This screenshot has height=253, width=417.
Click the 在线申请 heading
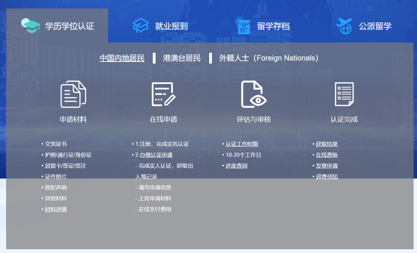tap(163, 119)
